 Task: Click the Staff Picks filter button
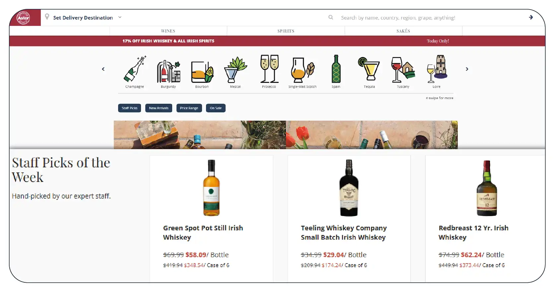129,108
